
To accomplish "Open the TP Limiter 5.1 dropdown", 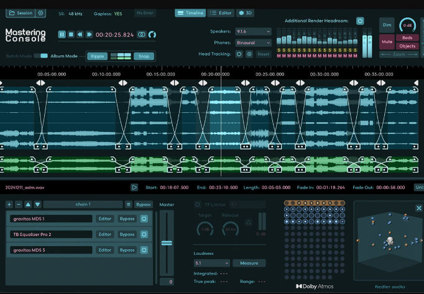I will (x=247, y=204).
